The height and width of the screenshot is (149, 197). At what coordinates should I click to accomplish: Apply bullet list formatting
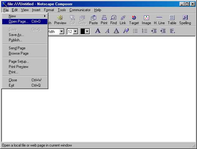click(135, 31)
